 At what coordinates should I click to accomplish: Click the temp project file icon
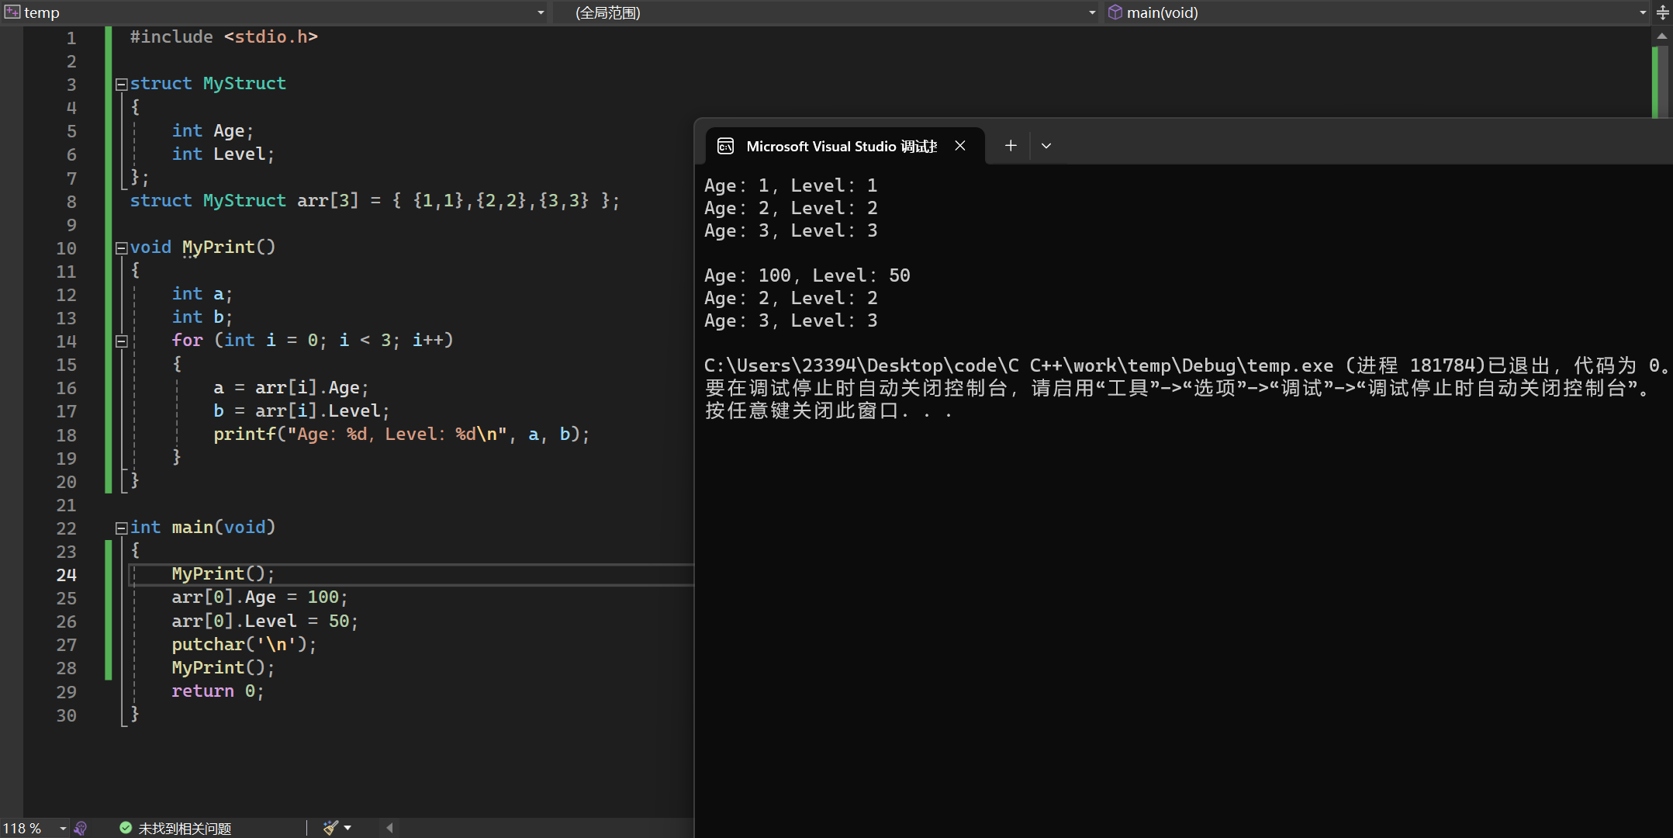pos(12,12)
